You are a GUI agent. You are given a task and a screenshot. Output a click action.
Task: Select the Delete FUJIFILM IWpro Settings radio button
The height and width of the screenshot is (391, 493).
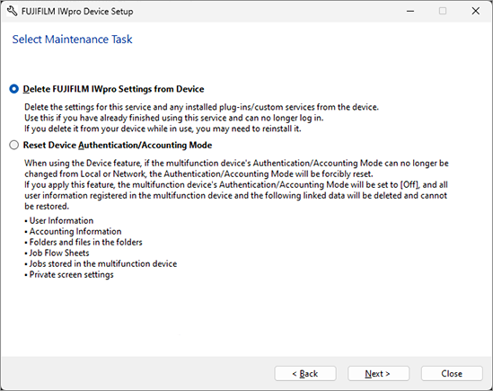[x=13, y=89]
